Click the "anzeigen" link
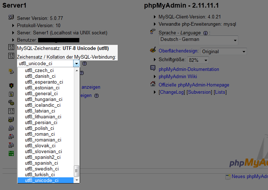The image size is (268, 190). click(x=91, y=87)
